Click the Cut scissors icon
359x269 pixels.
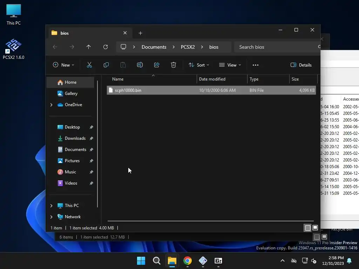coord(89,65)
